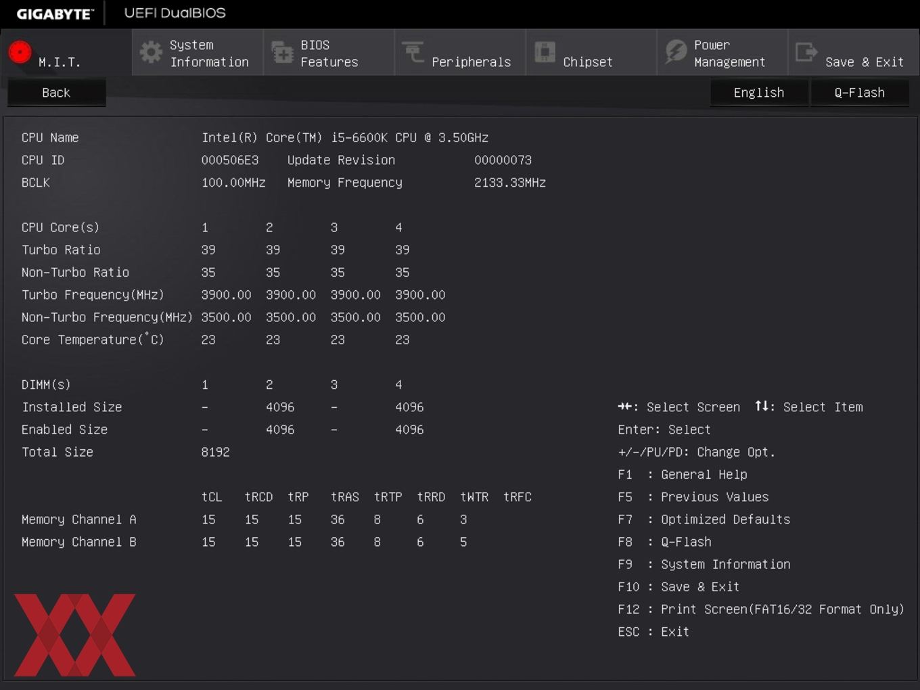Click the F10 Save & Exit help line
This screenshot has height=690, width=920.
pos(678,586)
